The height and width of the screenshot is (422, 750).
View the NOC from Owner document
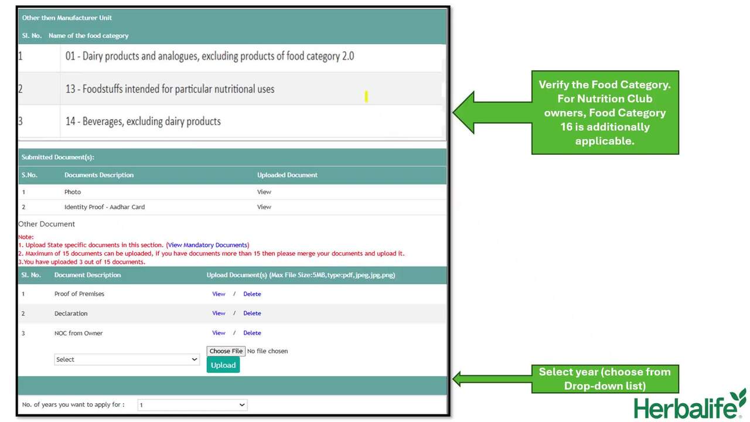[x=219, y=333]
